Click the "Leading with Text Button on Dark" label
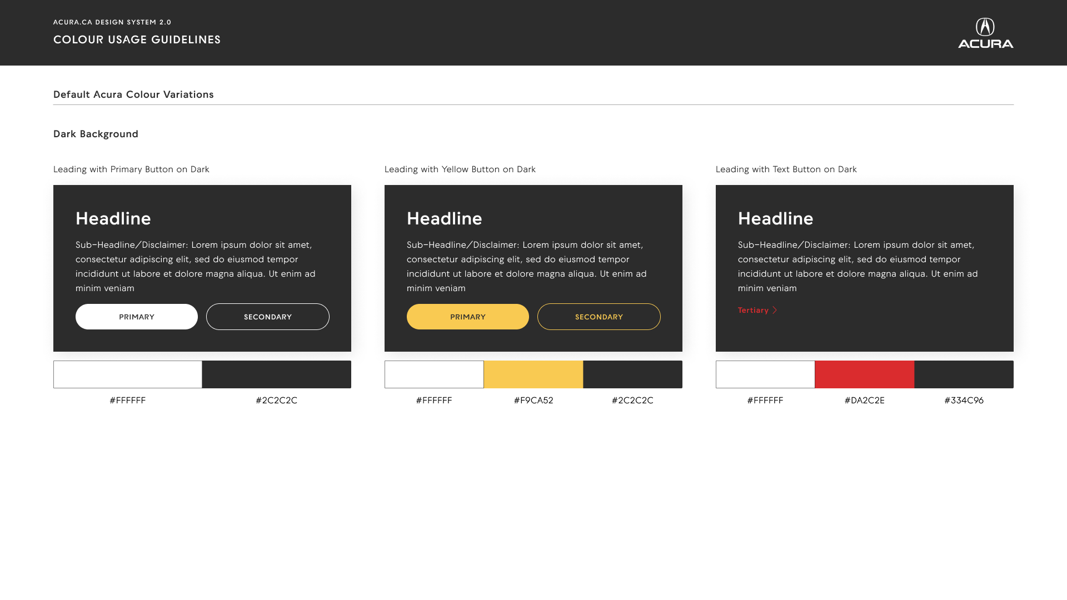The width and height of the screenshot is (1067, 600). pyautogui.click(x=786, y=169)
